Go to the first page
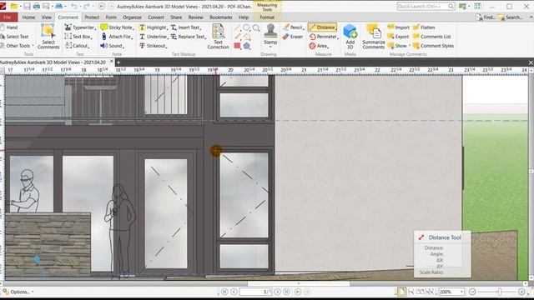The image size is (534, 300). (224, 292)
